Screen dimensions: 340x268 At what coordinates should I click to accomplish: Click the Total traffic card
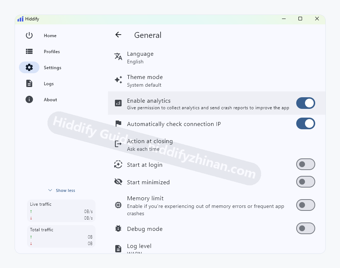click(61, 236)
